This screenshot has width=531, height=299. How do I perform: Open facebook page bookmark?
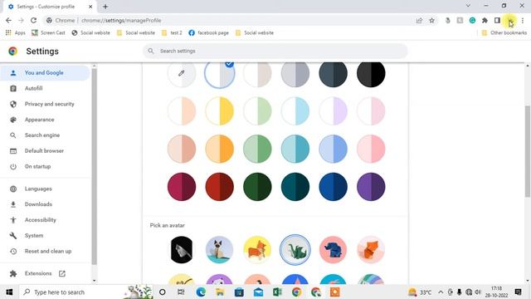click(208, 33)
